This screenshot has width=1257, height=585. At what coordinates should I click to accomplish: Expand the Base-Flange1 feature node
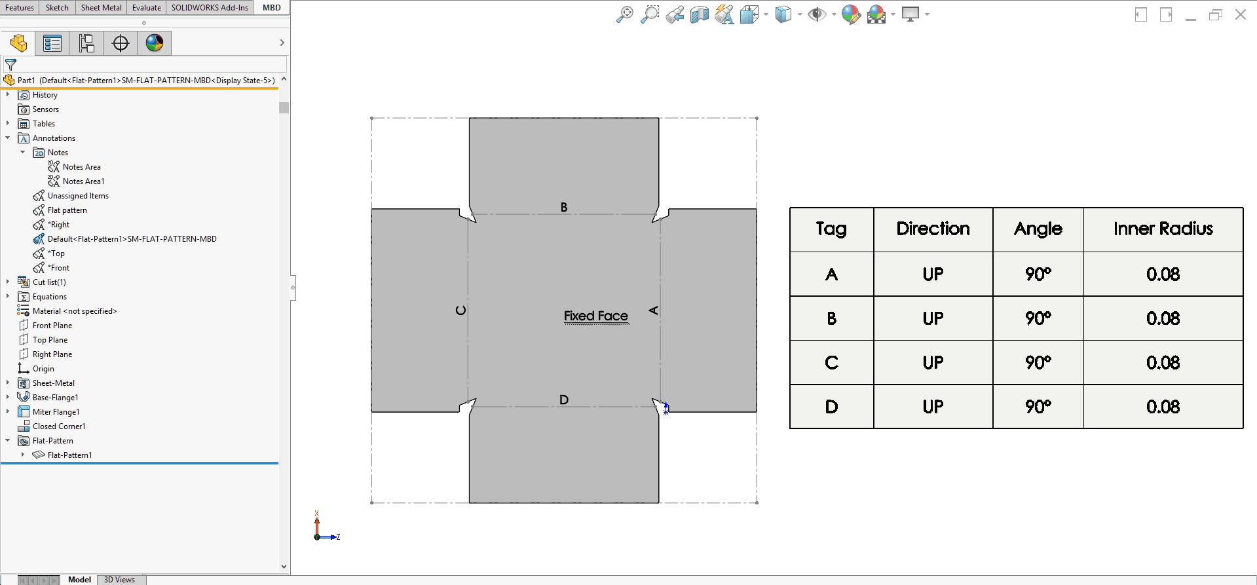[8, 398]
